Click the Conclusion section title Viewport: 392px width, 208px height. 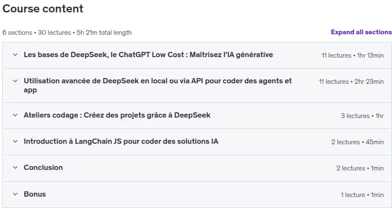(43, 168)
